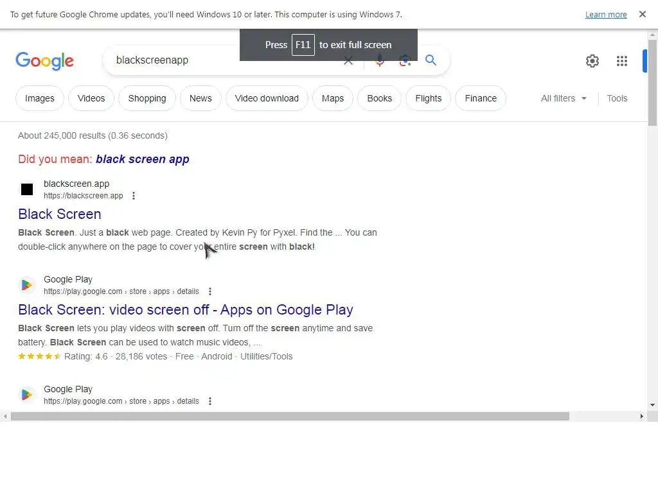This screenshot has height=493, width=658.
Task: Open the Google apps grid
Action: click(x=622, y=61)
